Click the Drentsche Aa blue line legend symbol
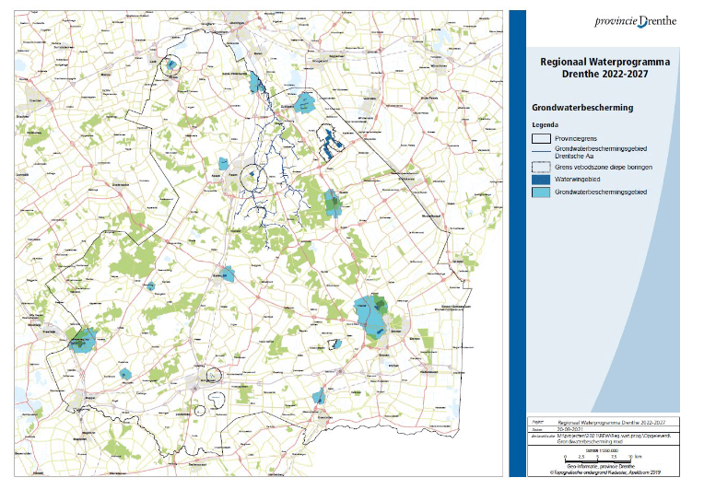 (543, 152)
